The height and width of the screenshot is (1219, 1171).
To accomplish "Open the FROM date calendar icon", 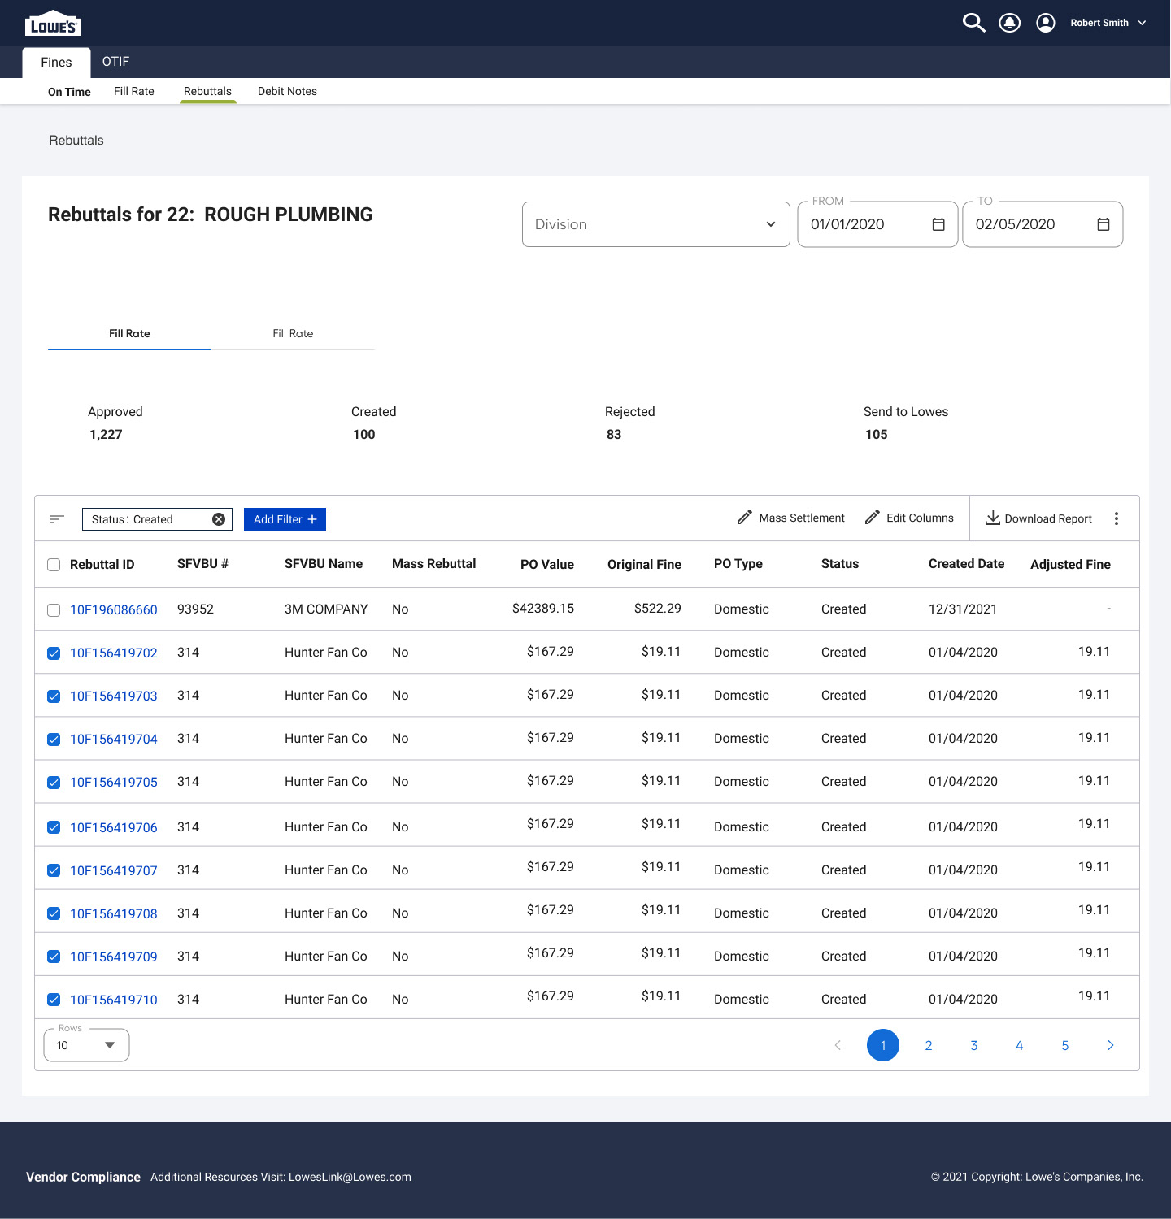I will click(x=938, y=224).
